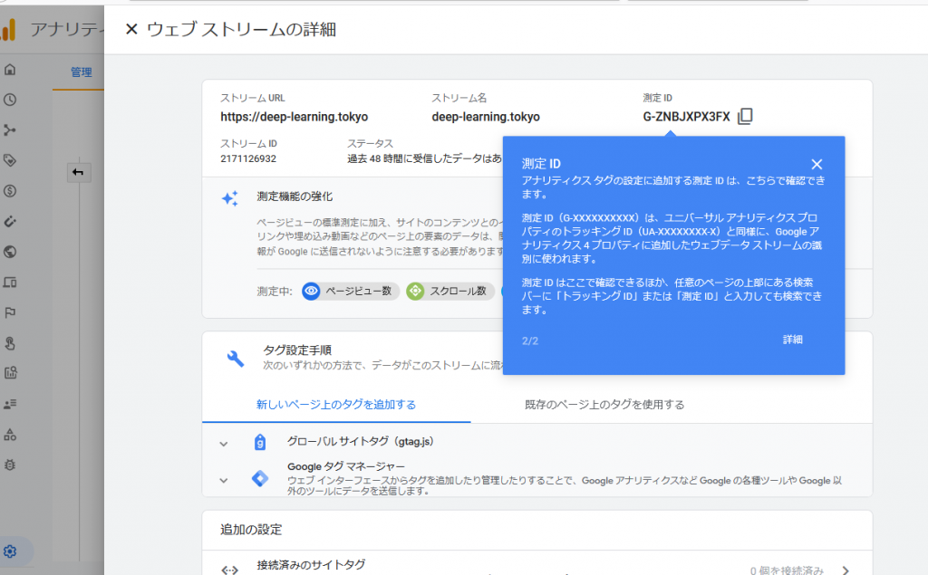Select the tag icon in left sidebar
The width and height of the screenshot is (928, 575).
10,160
